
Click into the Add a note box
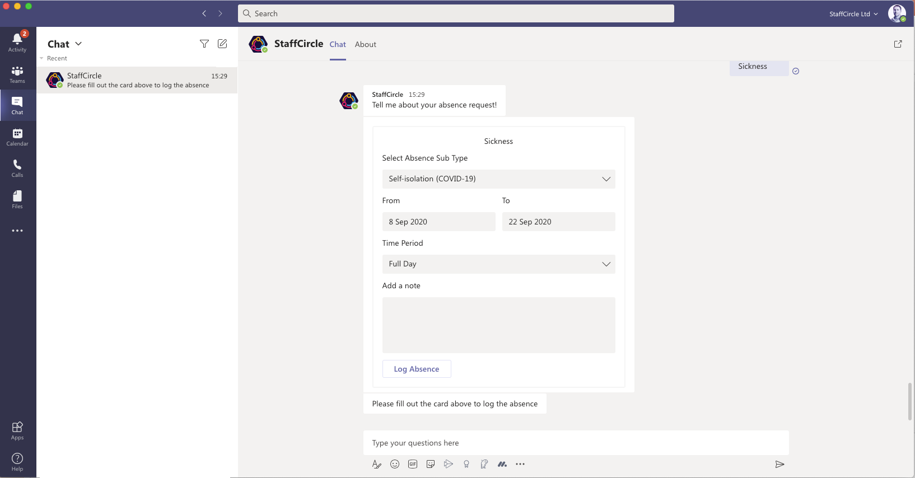pyautogui.click(x=499, y=325)
